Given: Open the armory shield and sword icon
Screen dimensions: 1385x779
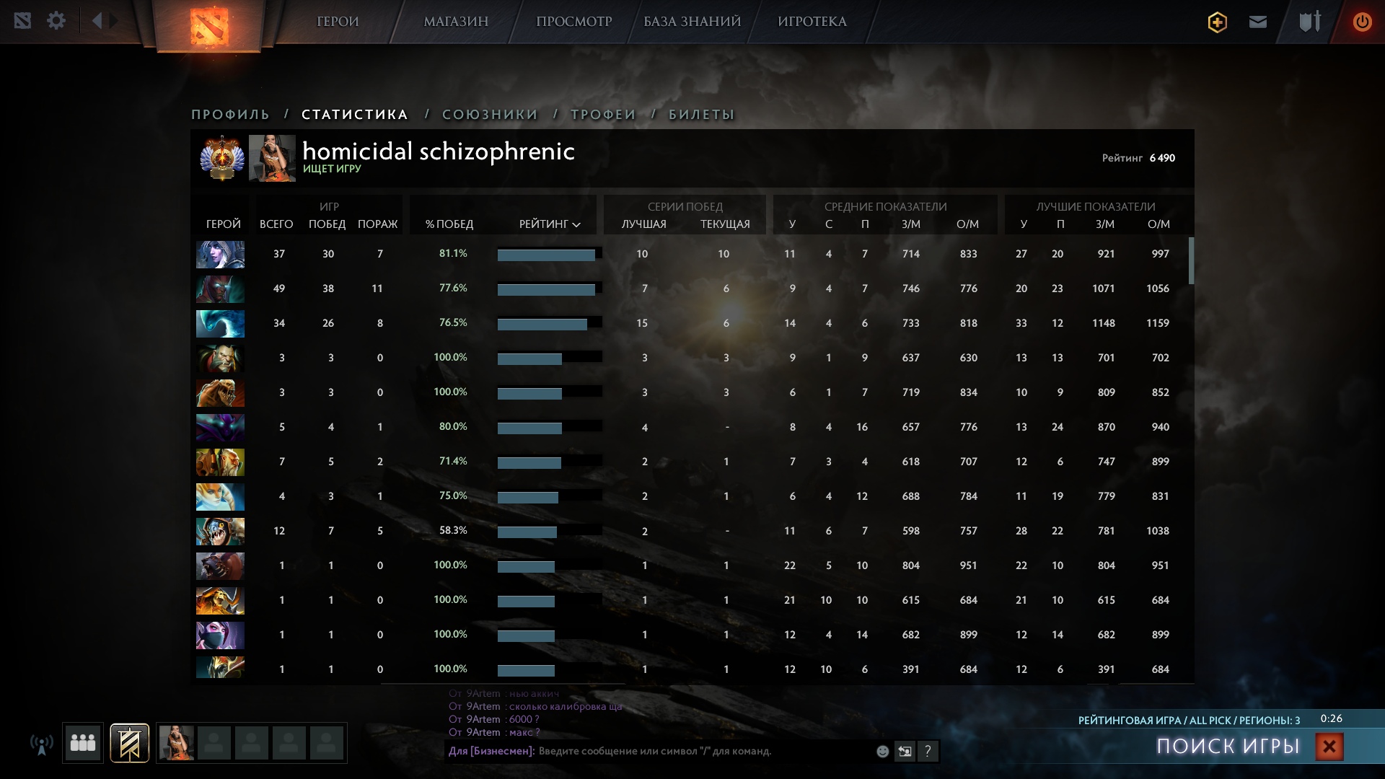Looking at the screenshot, I should [x=1310, y=22].
